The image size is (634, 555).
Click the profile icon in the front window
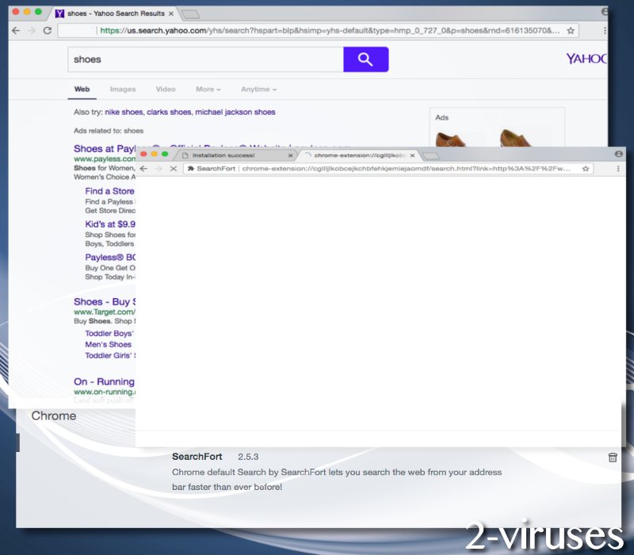click(x=617, y=154)
